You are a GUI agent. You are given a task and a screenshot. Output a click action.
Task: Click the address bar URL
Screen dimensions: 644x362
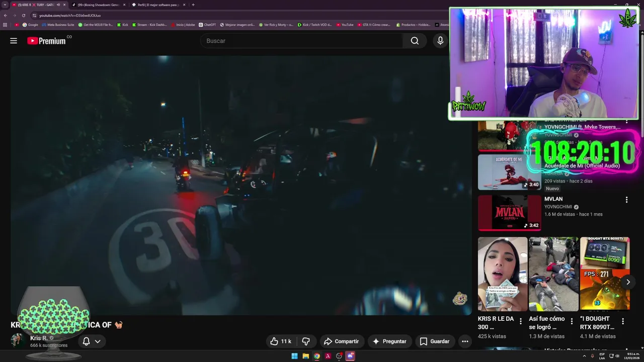70,16
